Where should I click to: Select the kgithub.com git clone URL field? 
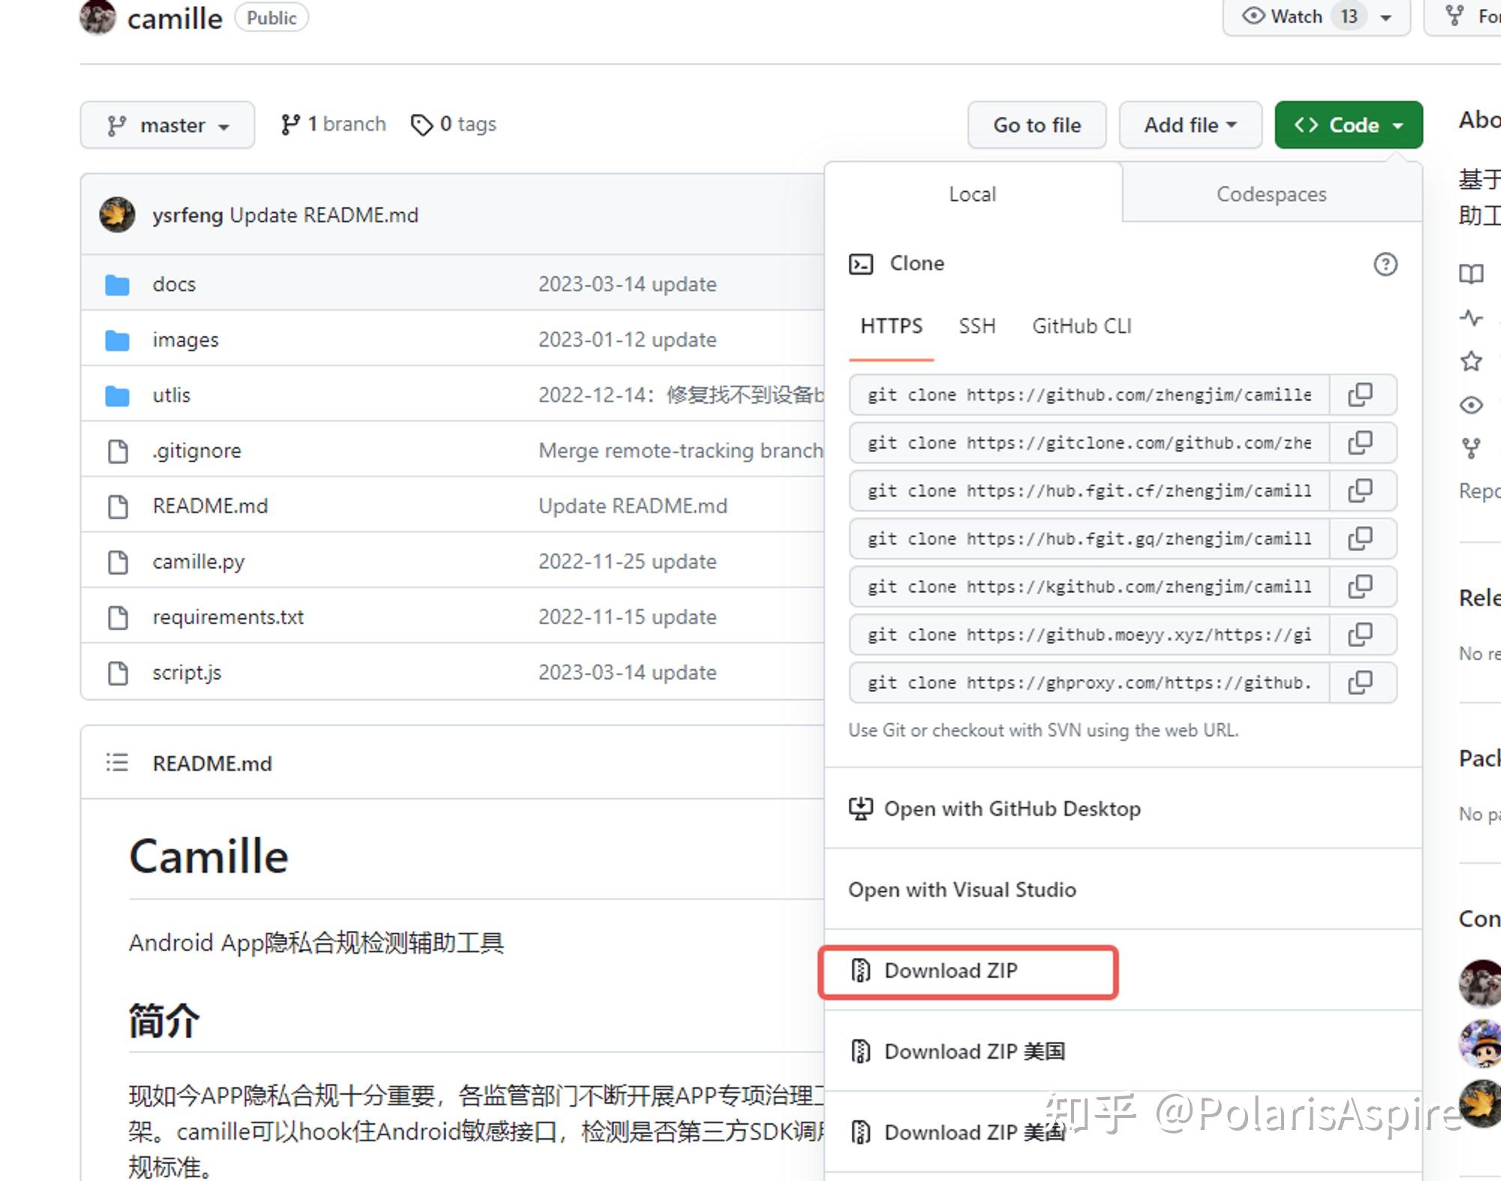coord(1089,587)
